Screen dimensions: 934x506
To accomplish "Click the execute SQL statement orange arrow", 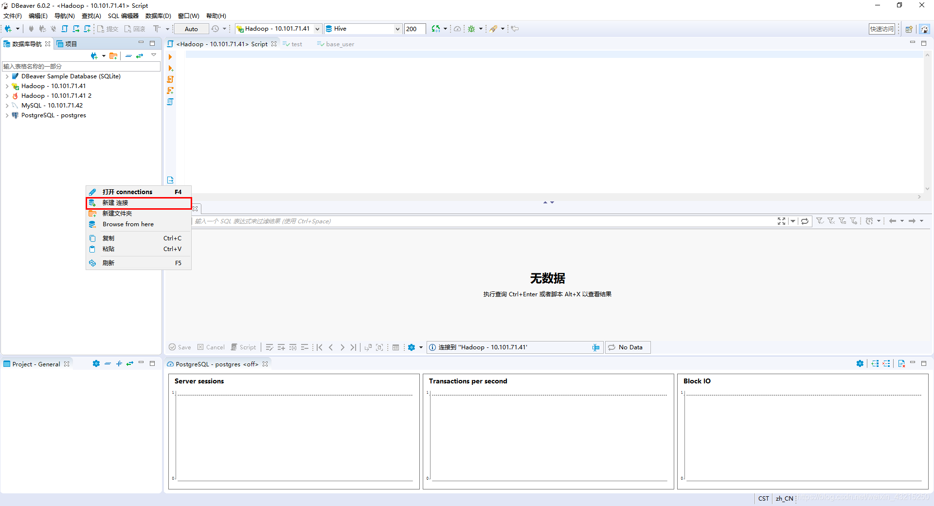I will [170, 57].
